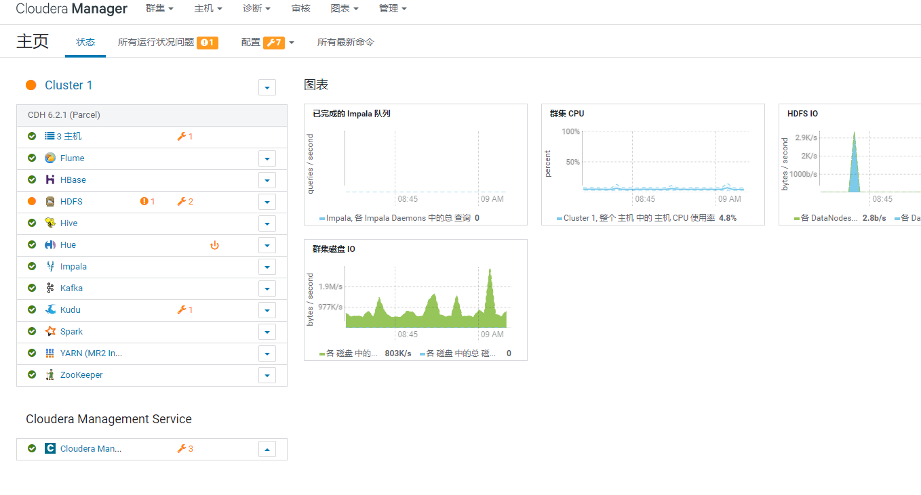Click the HDFS service icon
This screenshot has height=495, width=921.
[x=50, y=202]
